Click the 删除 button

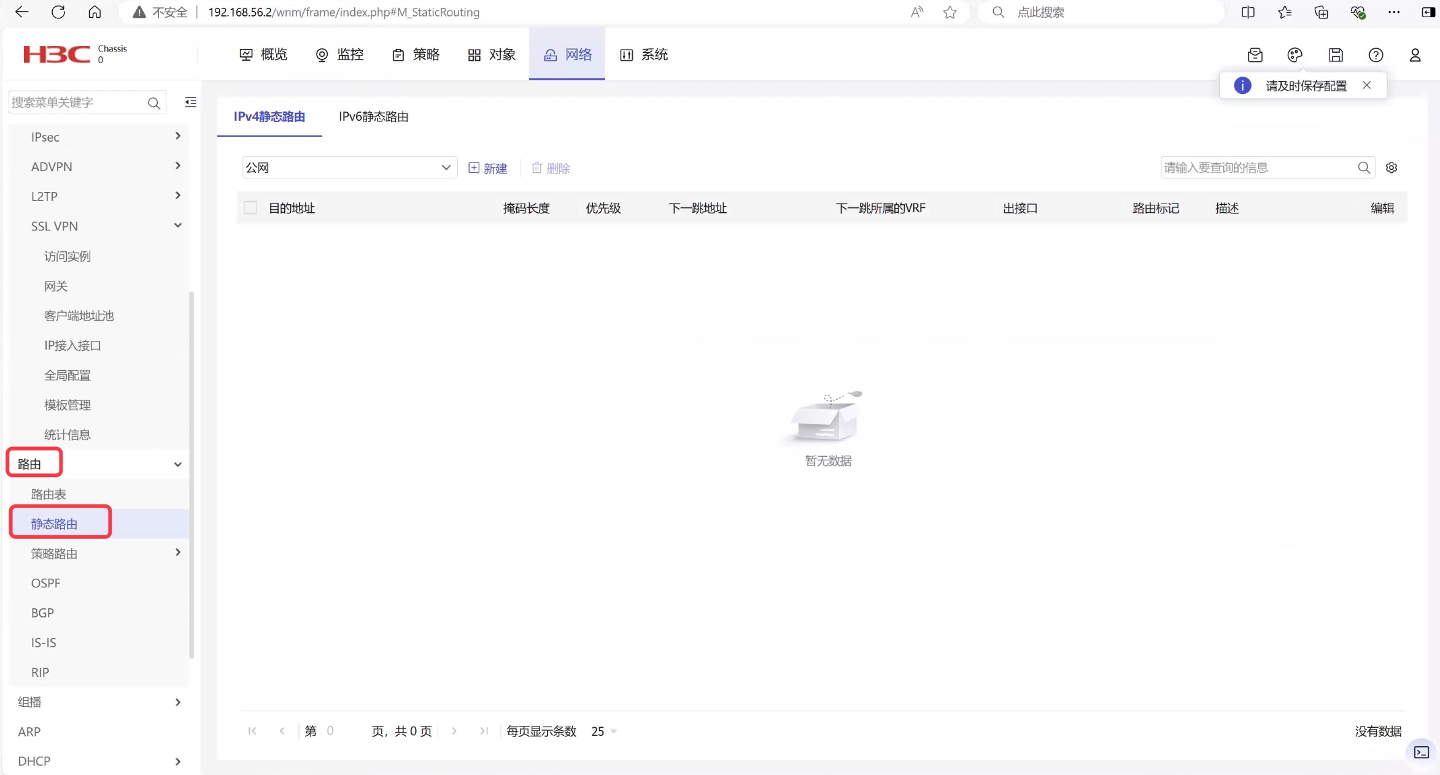click(x=551, y=168)
